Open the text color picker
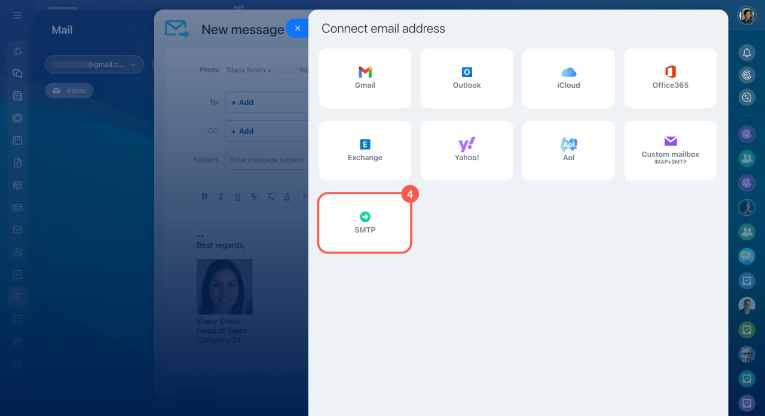765x416 pixels. coord(287,197)
